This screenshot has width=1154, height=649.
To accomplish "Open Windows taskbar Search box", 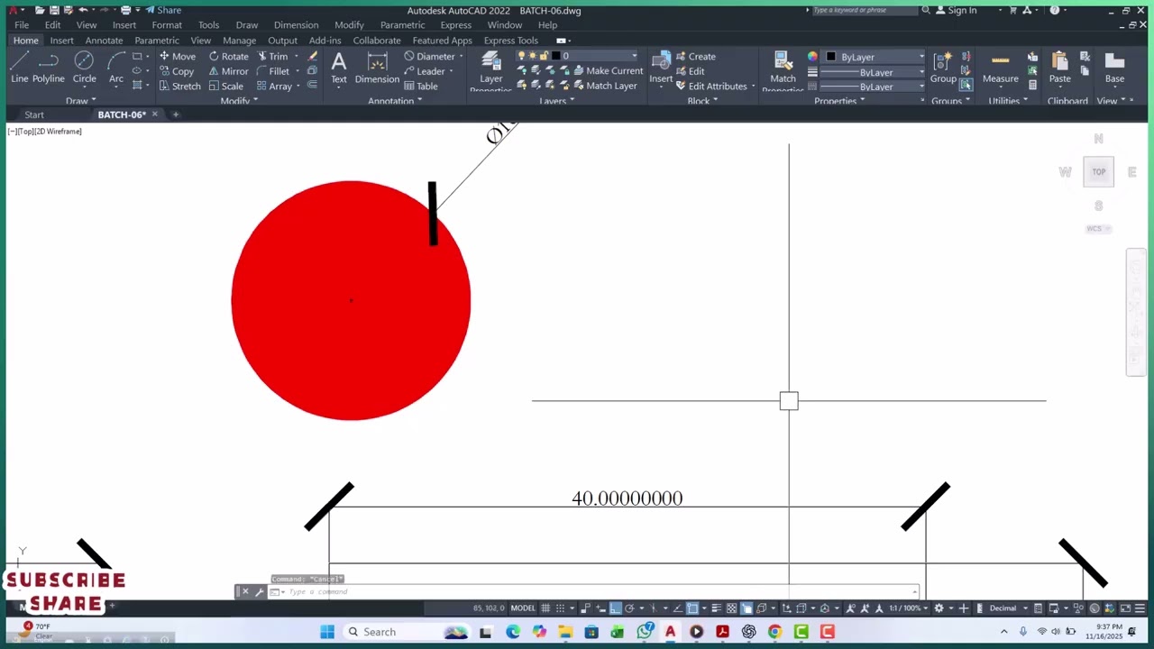I will [x=406, y=632].
